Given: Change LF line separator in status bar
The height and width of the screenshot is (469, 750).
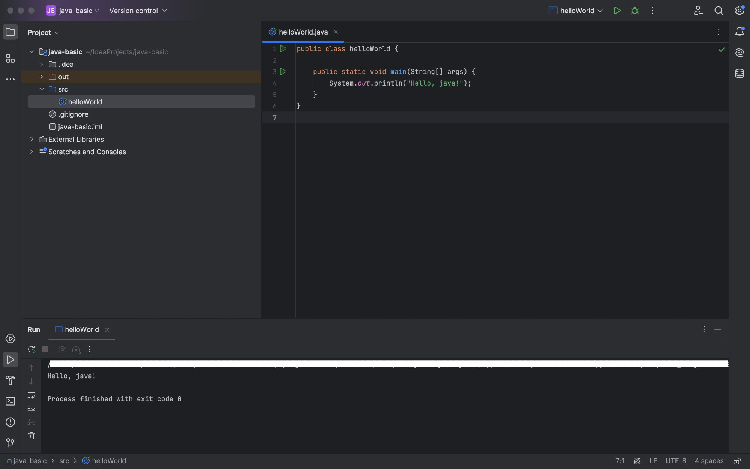Looking at the screenshot, I should tap(653, 461).
